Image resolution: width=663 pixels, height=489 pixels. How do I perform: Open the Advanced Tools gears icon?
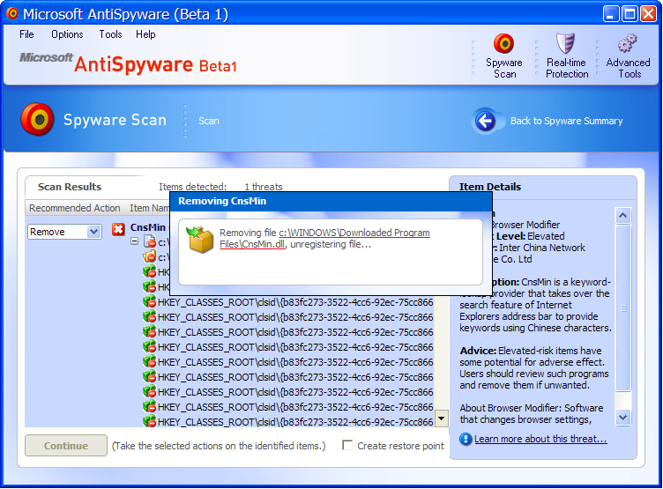(628, 43)
